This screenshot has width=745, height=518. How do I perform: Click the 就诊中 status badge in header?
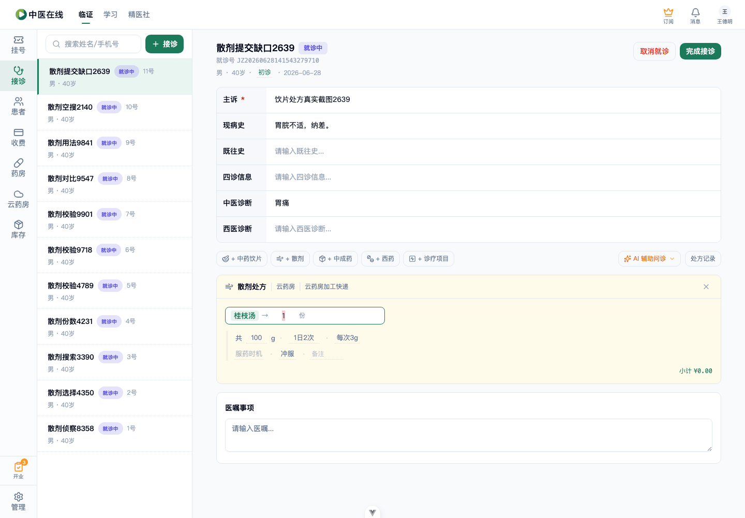click(x=313, y=48)
